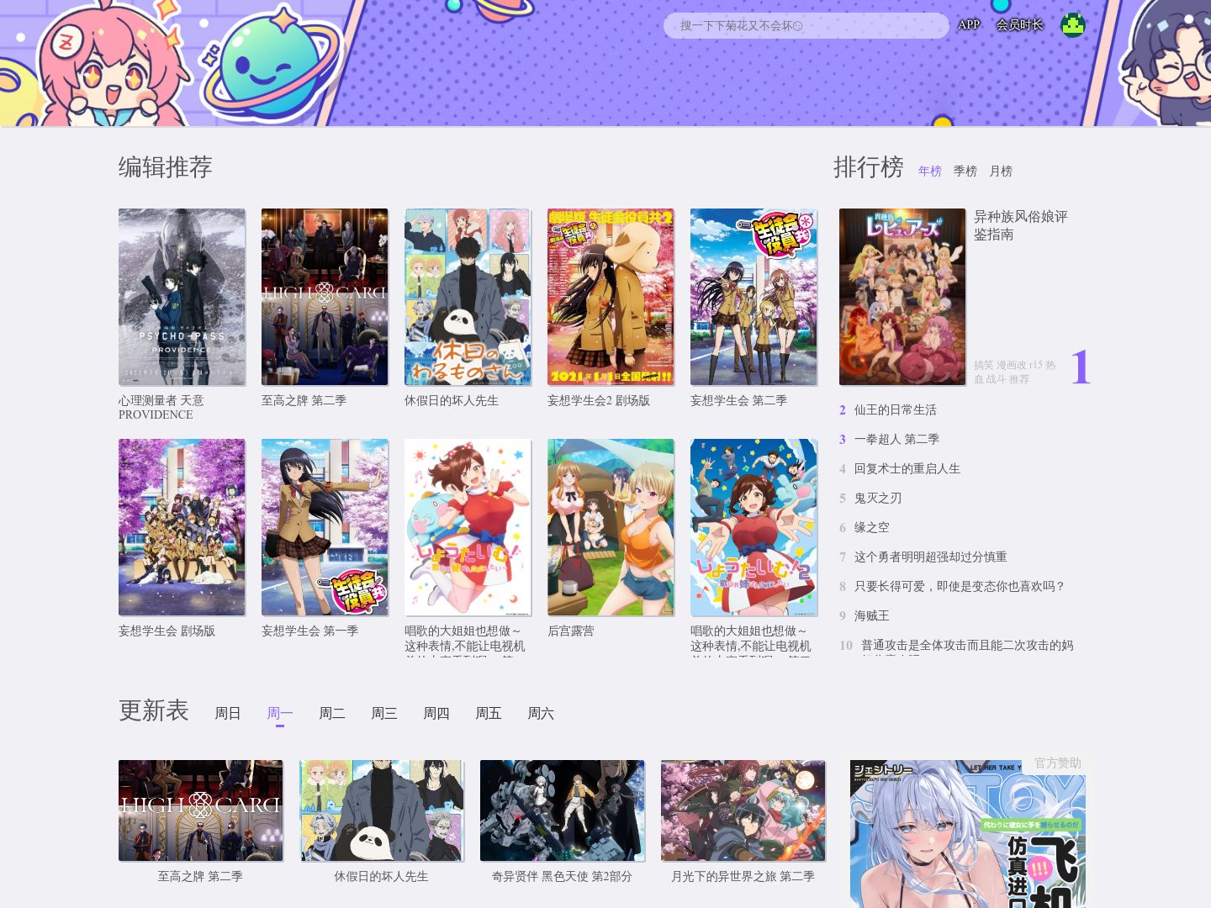The width and height of the screenshot is (1211, 908).
Task: Click 后宫露营 title text
Action: pos(570,631)
